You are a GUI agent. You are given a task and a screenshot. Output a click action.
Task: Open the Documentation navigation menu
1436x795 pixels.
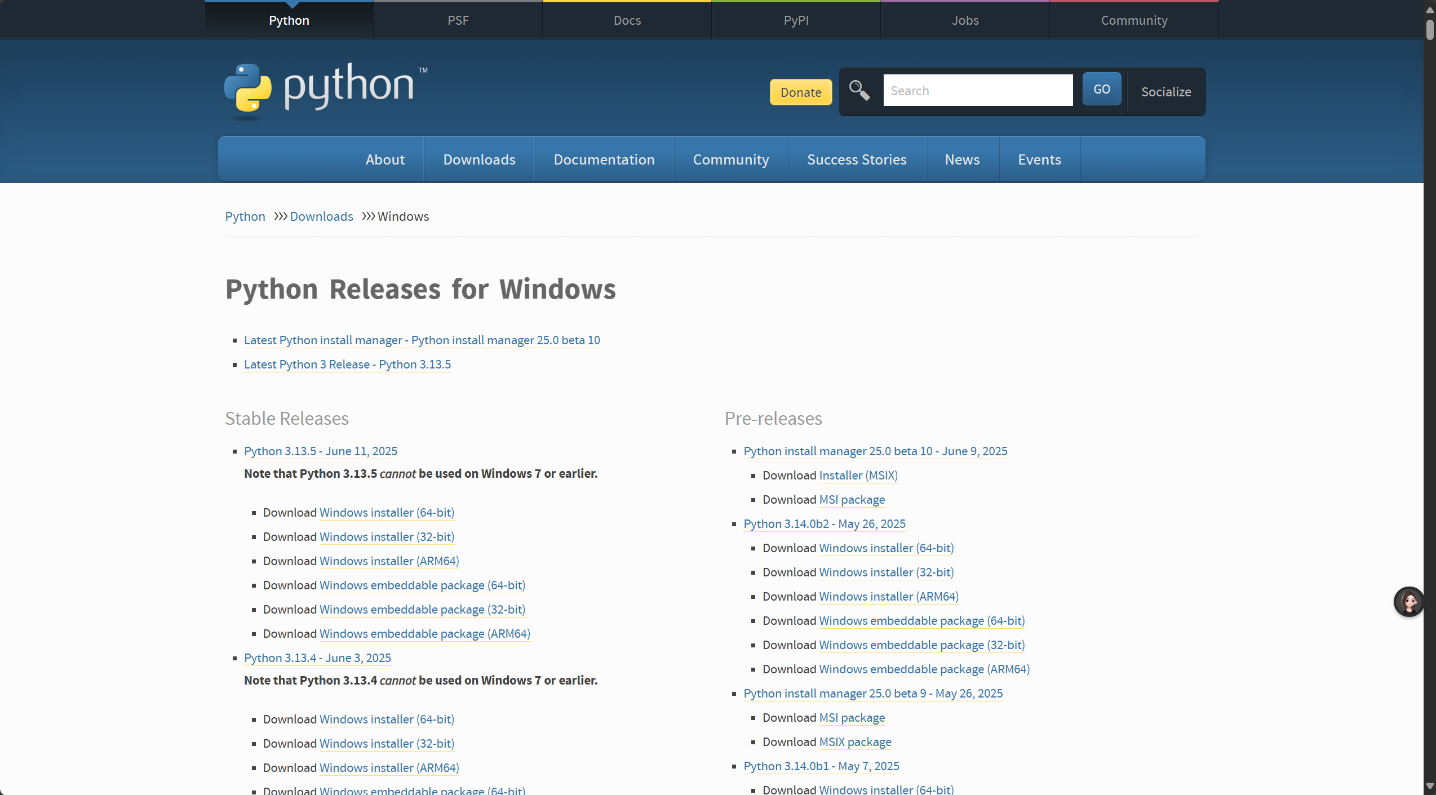604,159
